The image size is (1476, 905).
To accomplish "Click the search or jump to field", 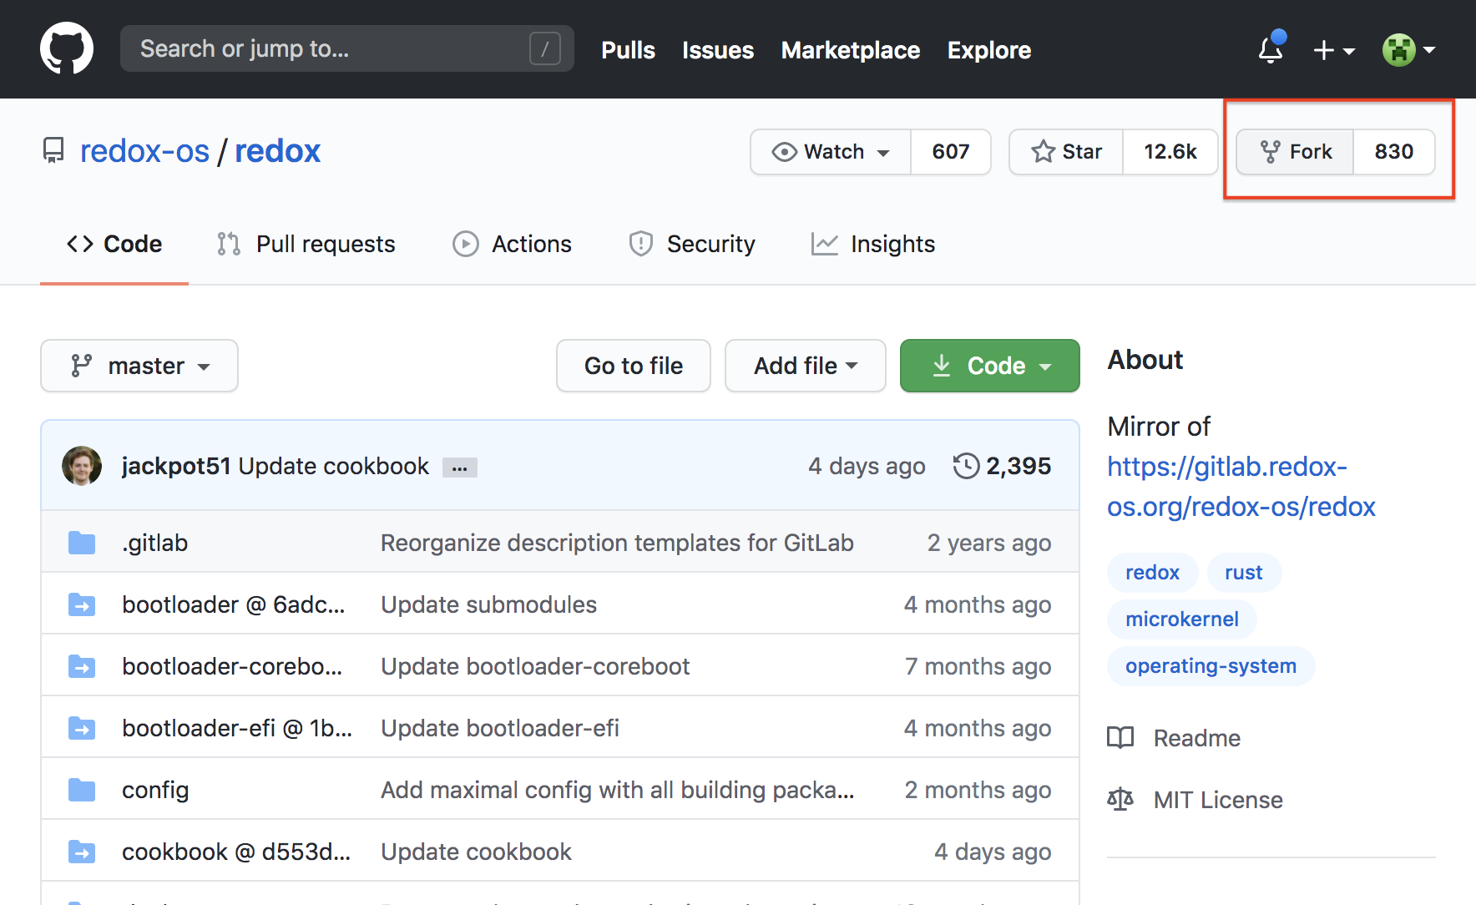I will tap(346, 48).
